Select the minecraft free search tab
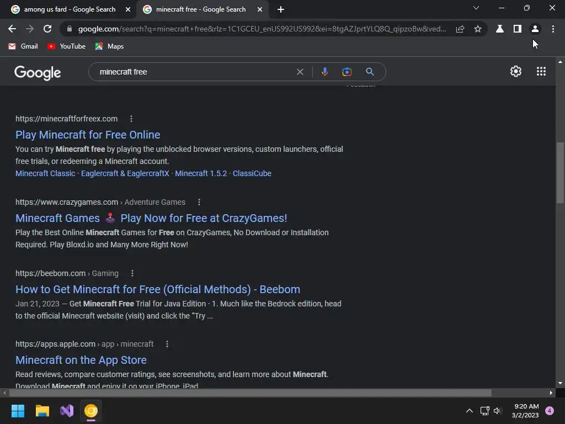Image resolution: width=565 pixels, height=424 pixels. click(x=201, y=9)
